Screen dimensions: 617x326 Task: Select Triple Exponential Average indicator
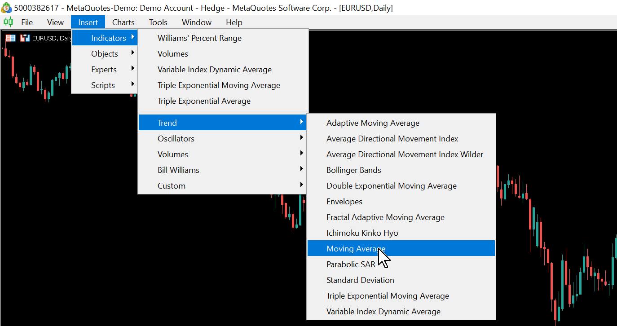click(223, 101)
